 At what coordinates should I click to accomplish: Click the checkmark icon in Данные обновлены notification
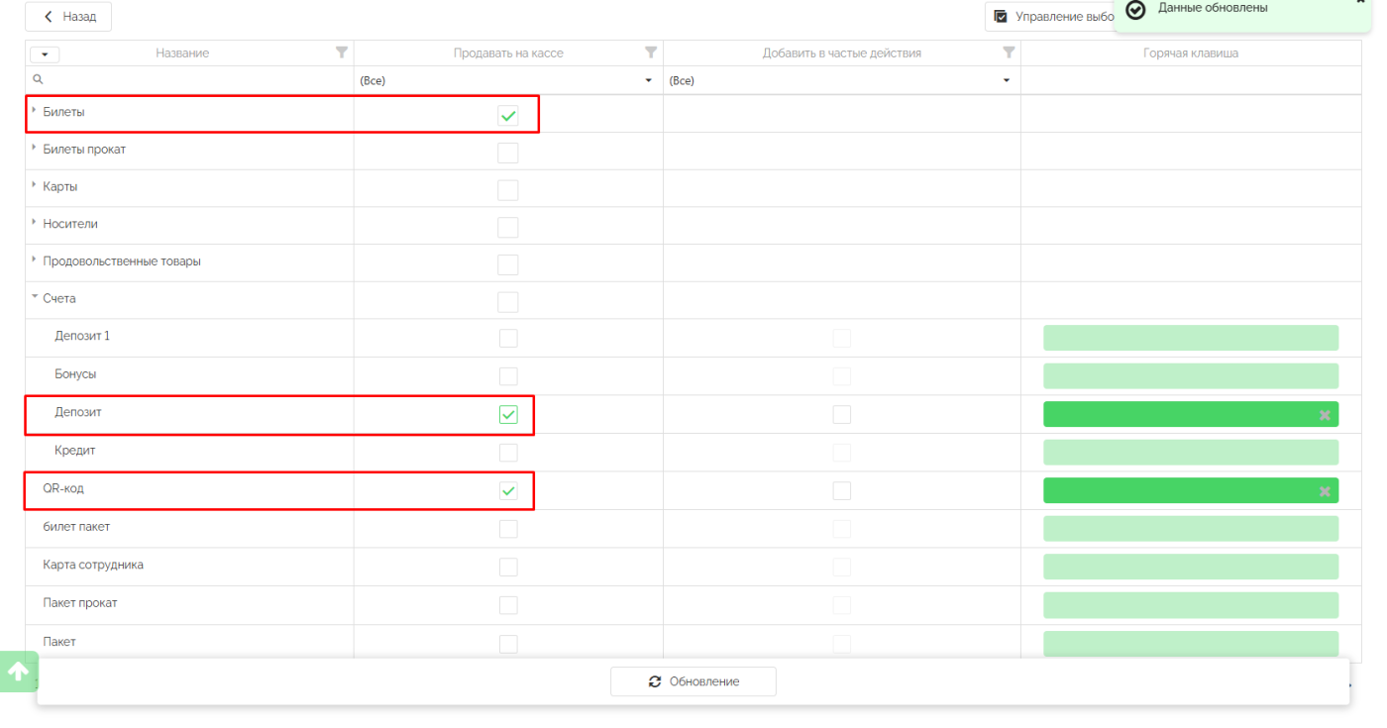coord(1136,10)
